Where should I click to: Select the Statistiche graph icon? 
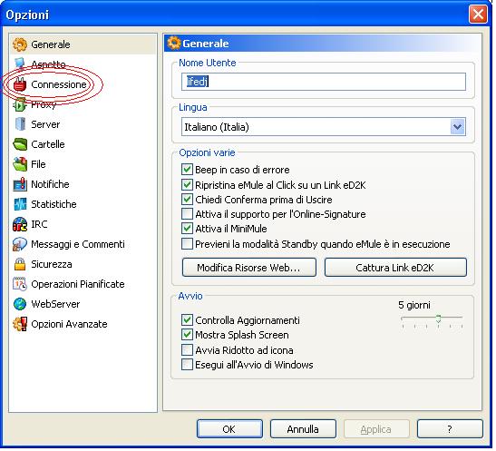click(x=20, y=204)
